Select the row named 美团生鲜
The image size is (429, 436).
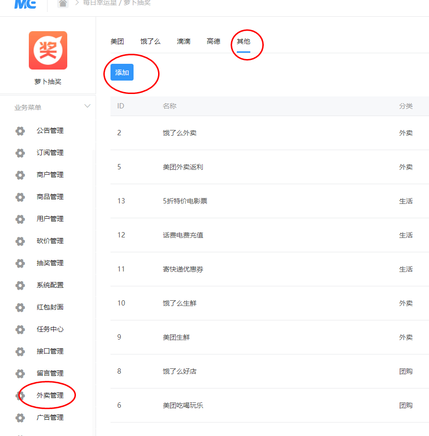click(x=270, y=337)
